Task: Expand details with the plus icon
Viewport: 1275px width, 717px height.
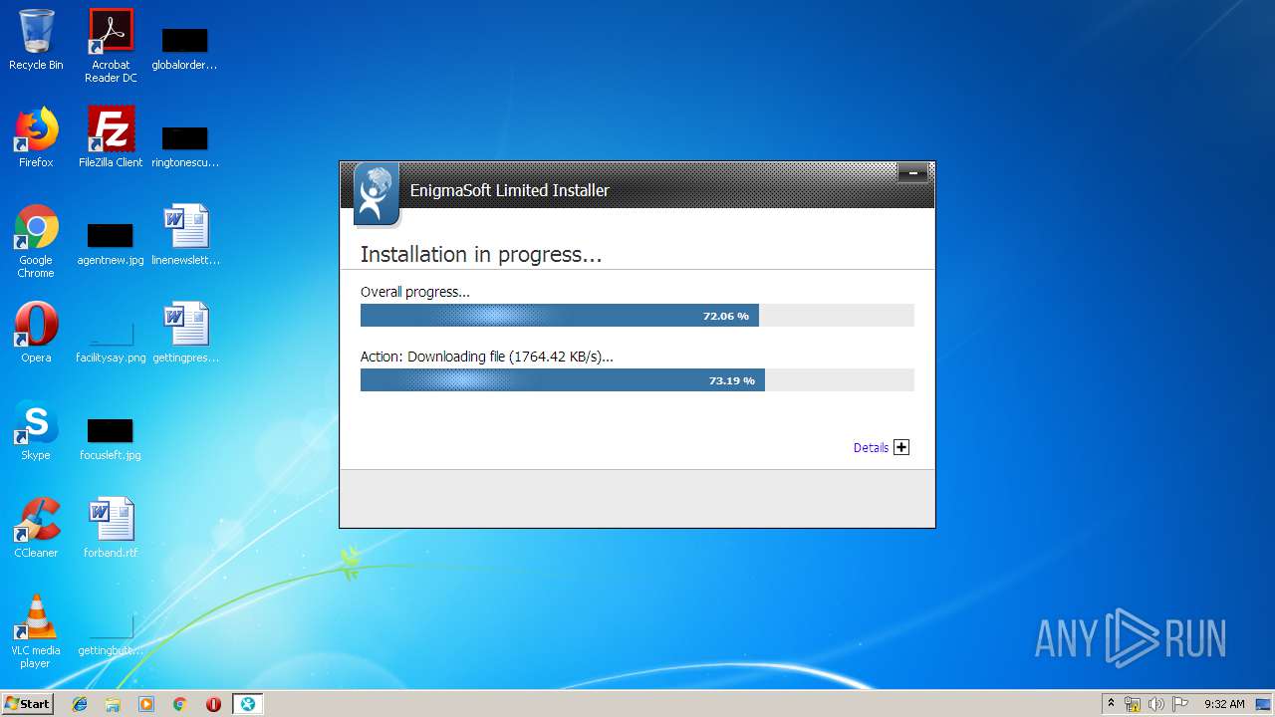Action: tap(901, 447)
